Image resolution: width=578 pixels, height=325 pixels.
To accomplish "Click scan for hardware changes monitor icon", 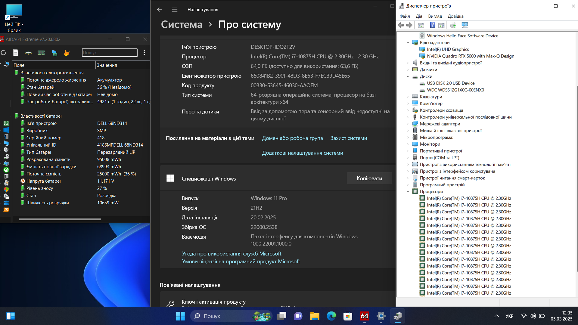I will [x=465, y=25].
